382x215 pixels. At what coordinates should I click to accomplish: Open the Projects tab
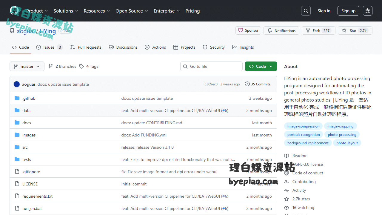[184, 47]
